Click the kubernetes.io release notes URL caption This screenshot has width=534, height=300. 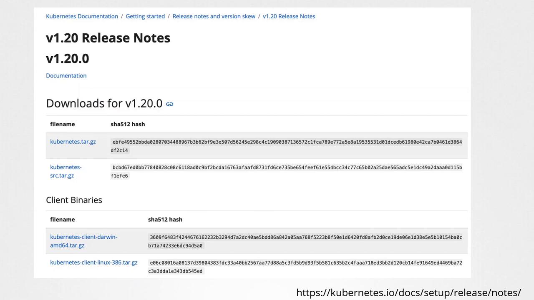[x=408, y=292]
